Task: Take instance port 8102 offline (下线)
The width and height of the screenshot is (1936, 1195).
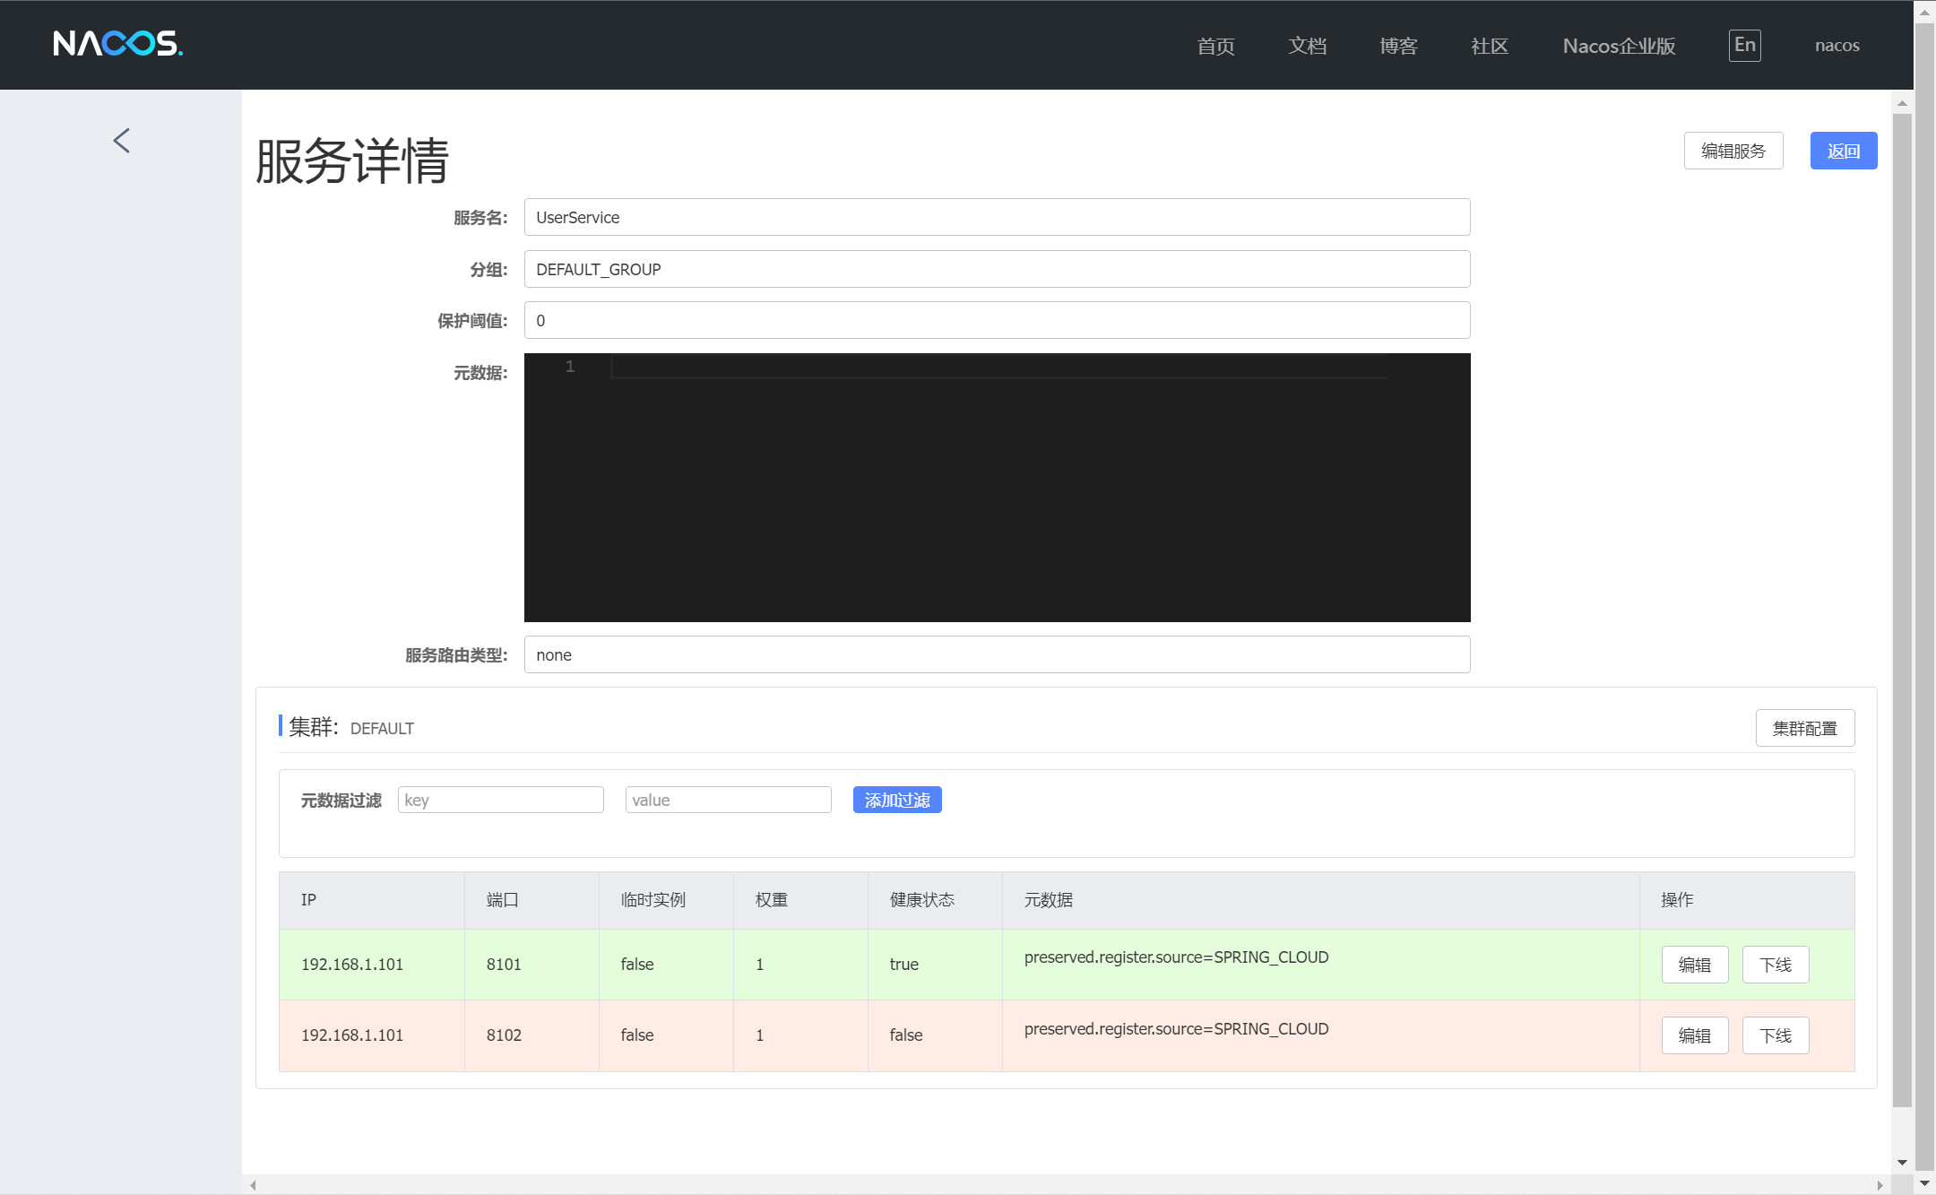Action: (x=1776, y=1035)
